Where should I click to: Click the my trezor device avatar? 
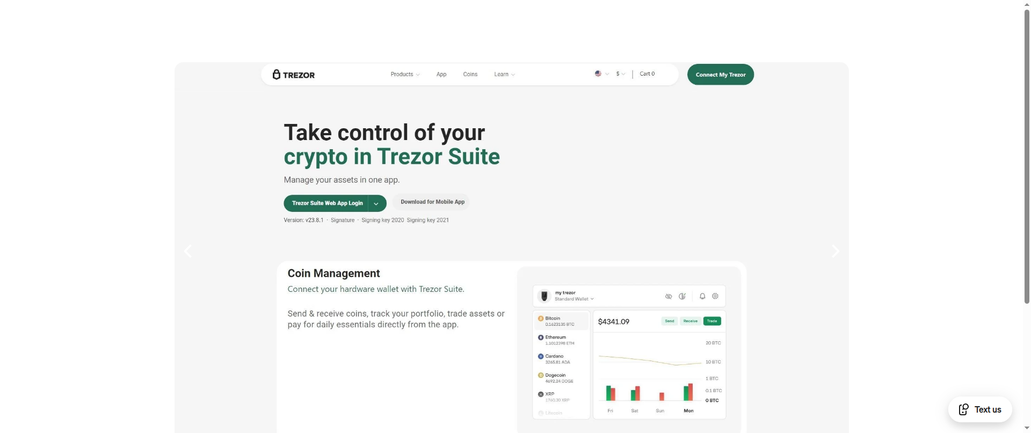(544, 296)
